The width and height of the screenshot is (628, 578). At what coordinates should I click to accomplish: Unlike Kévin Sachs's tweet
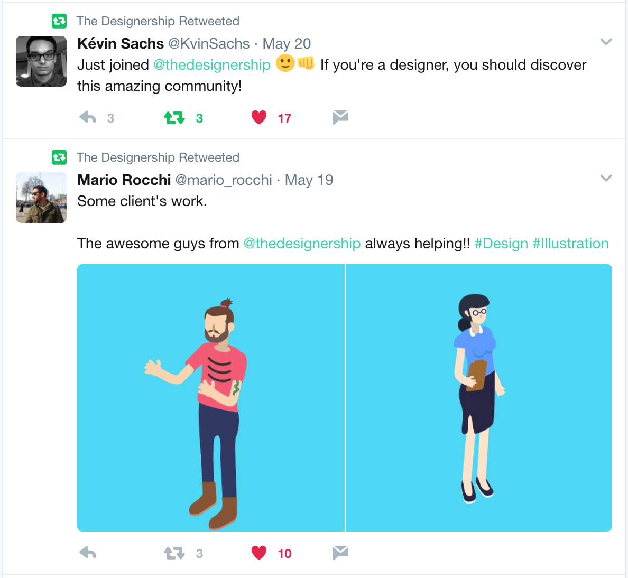pos(258,117)
